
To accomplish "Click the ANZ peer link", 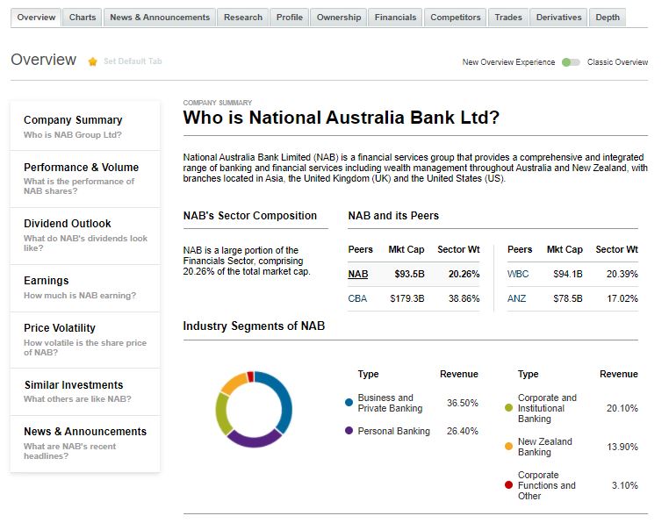I will [516, 298].
